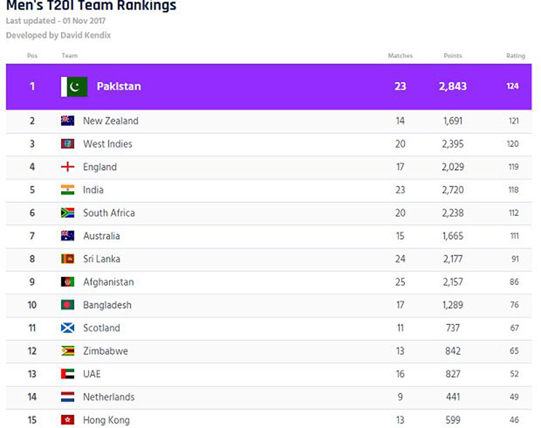Click the West Indies flag icon

(x=67, y=144)
